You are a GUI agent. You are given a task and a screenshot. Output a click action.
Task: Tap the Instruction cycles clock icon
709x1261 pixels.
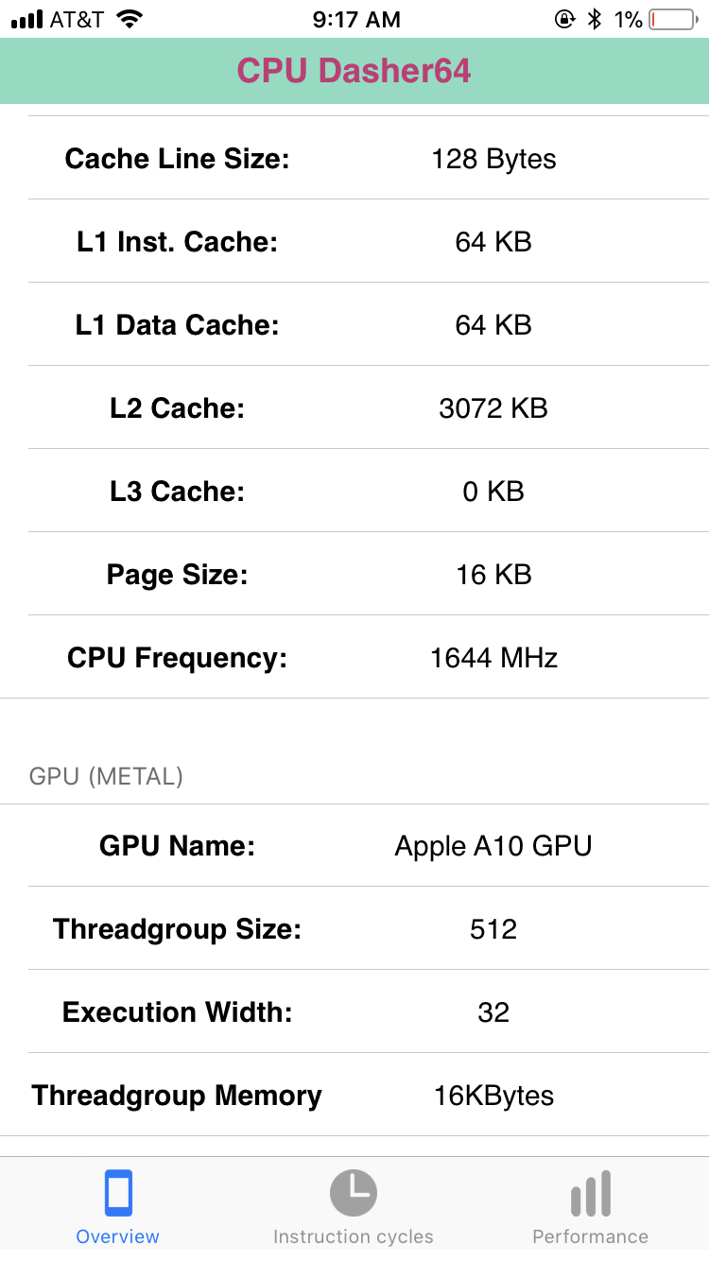[x=354, y=1193]
